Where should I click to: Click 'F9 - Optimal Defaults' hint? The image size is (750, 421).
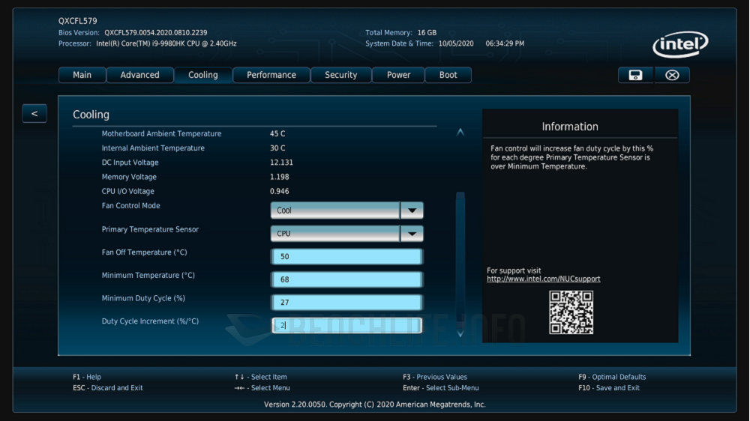pyautogui.click(x=612, y=377)
